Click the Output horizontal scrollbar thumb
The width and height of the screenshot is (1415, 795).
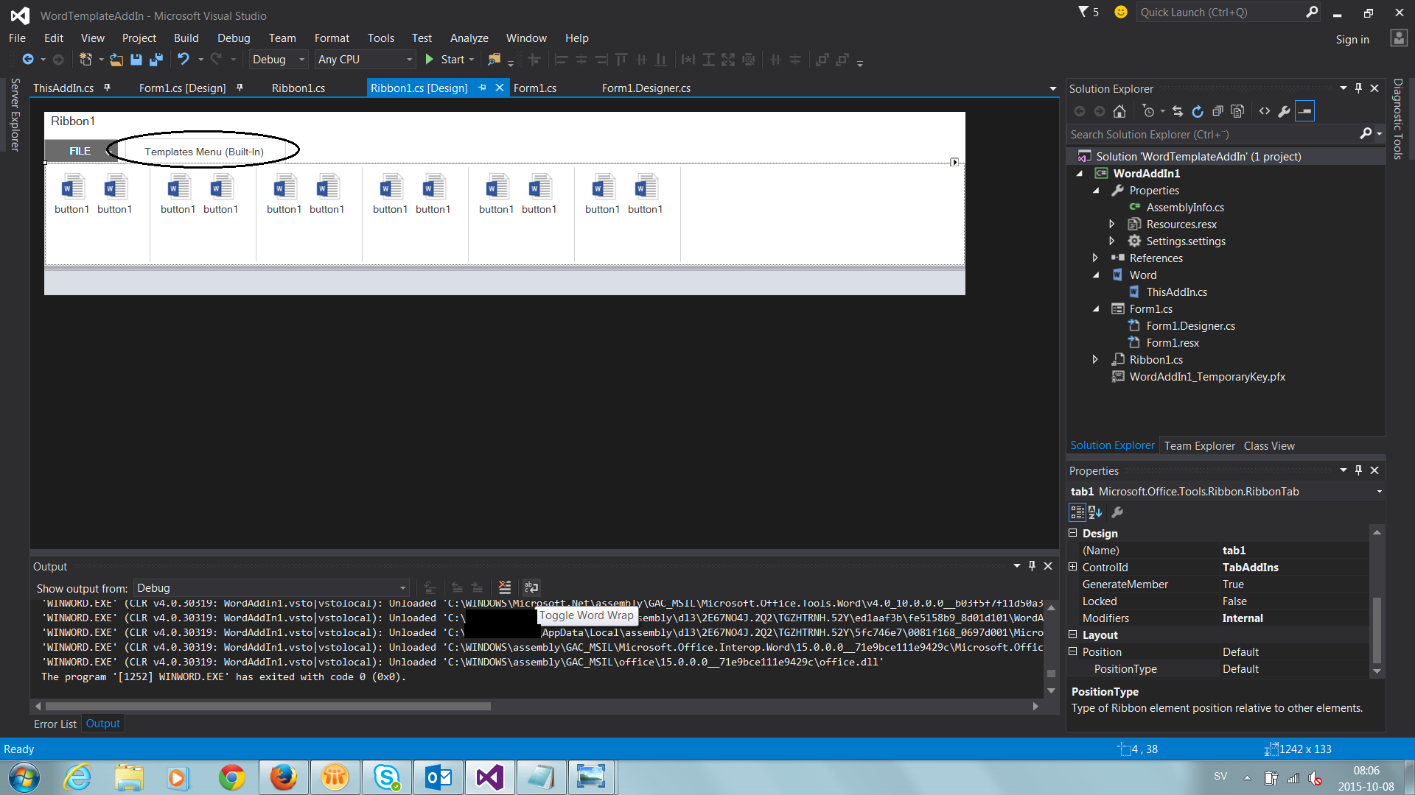(x=267, y=706)
